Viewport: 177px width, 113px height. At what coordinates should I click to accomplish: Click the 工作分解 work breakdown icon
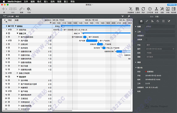(x=5, y=16)
